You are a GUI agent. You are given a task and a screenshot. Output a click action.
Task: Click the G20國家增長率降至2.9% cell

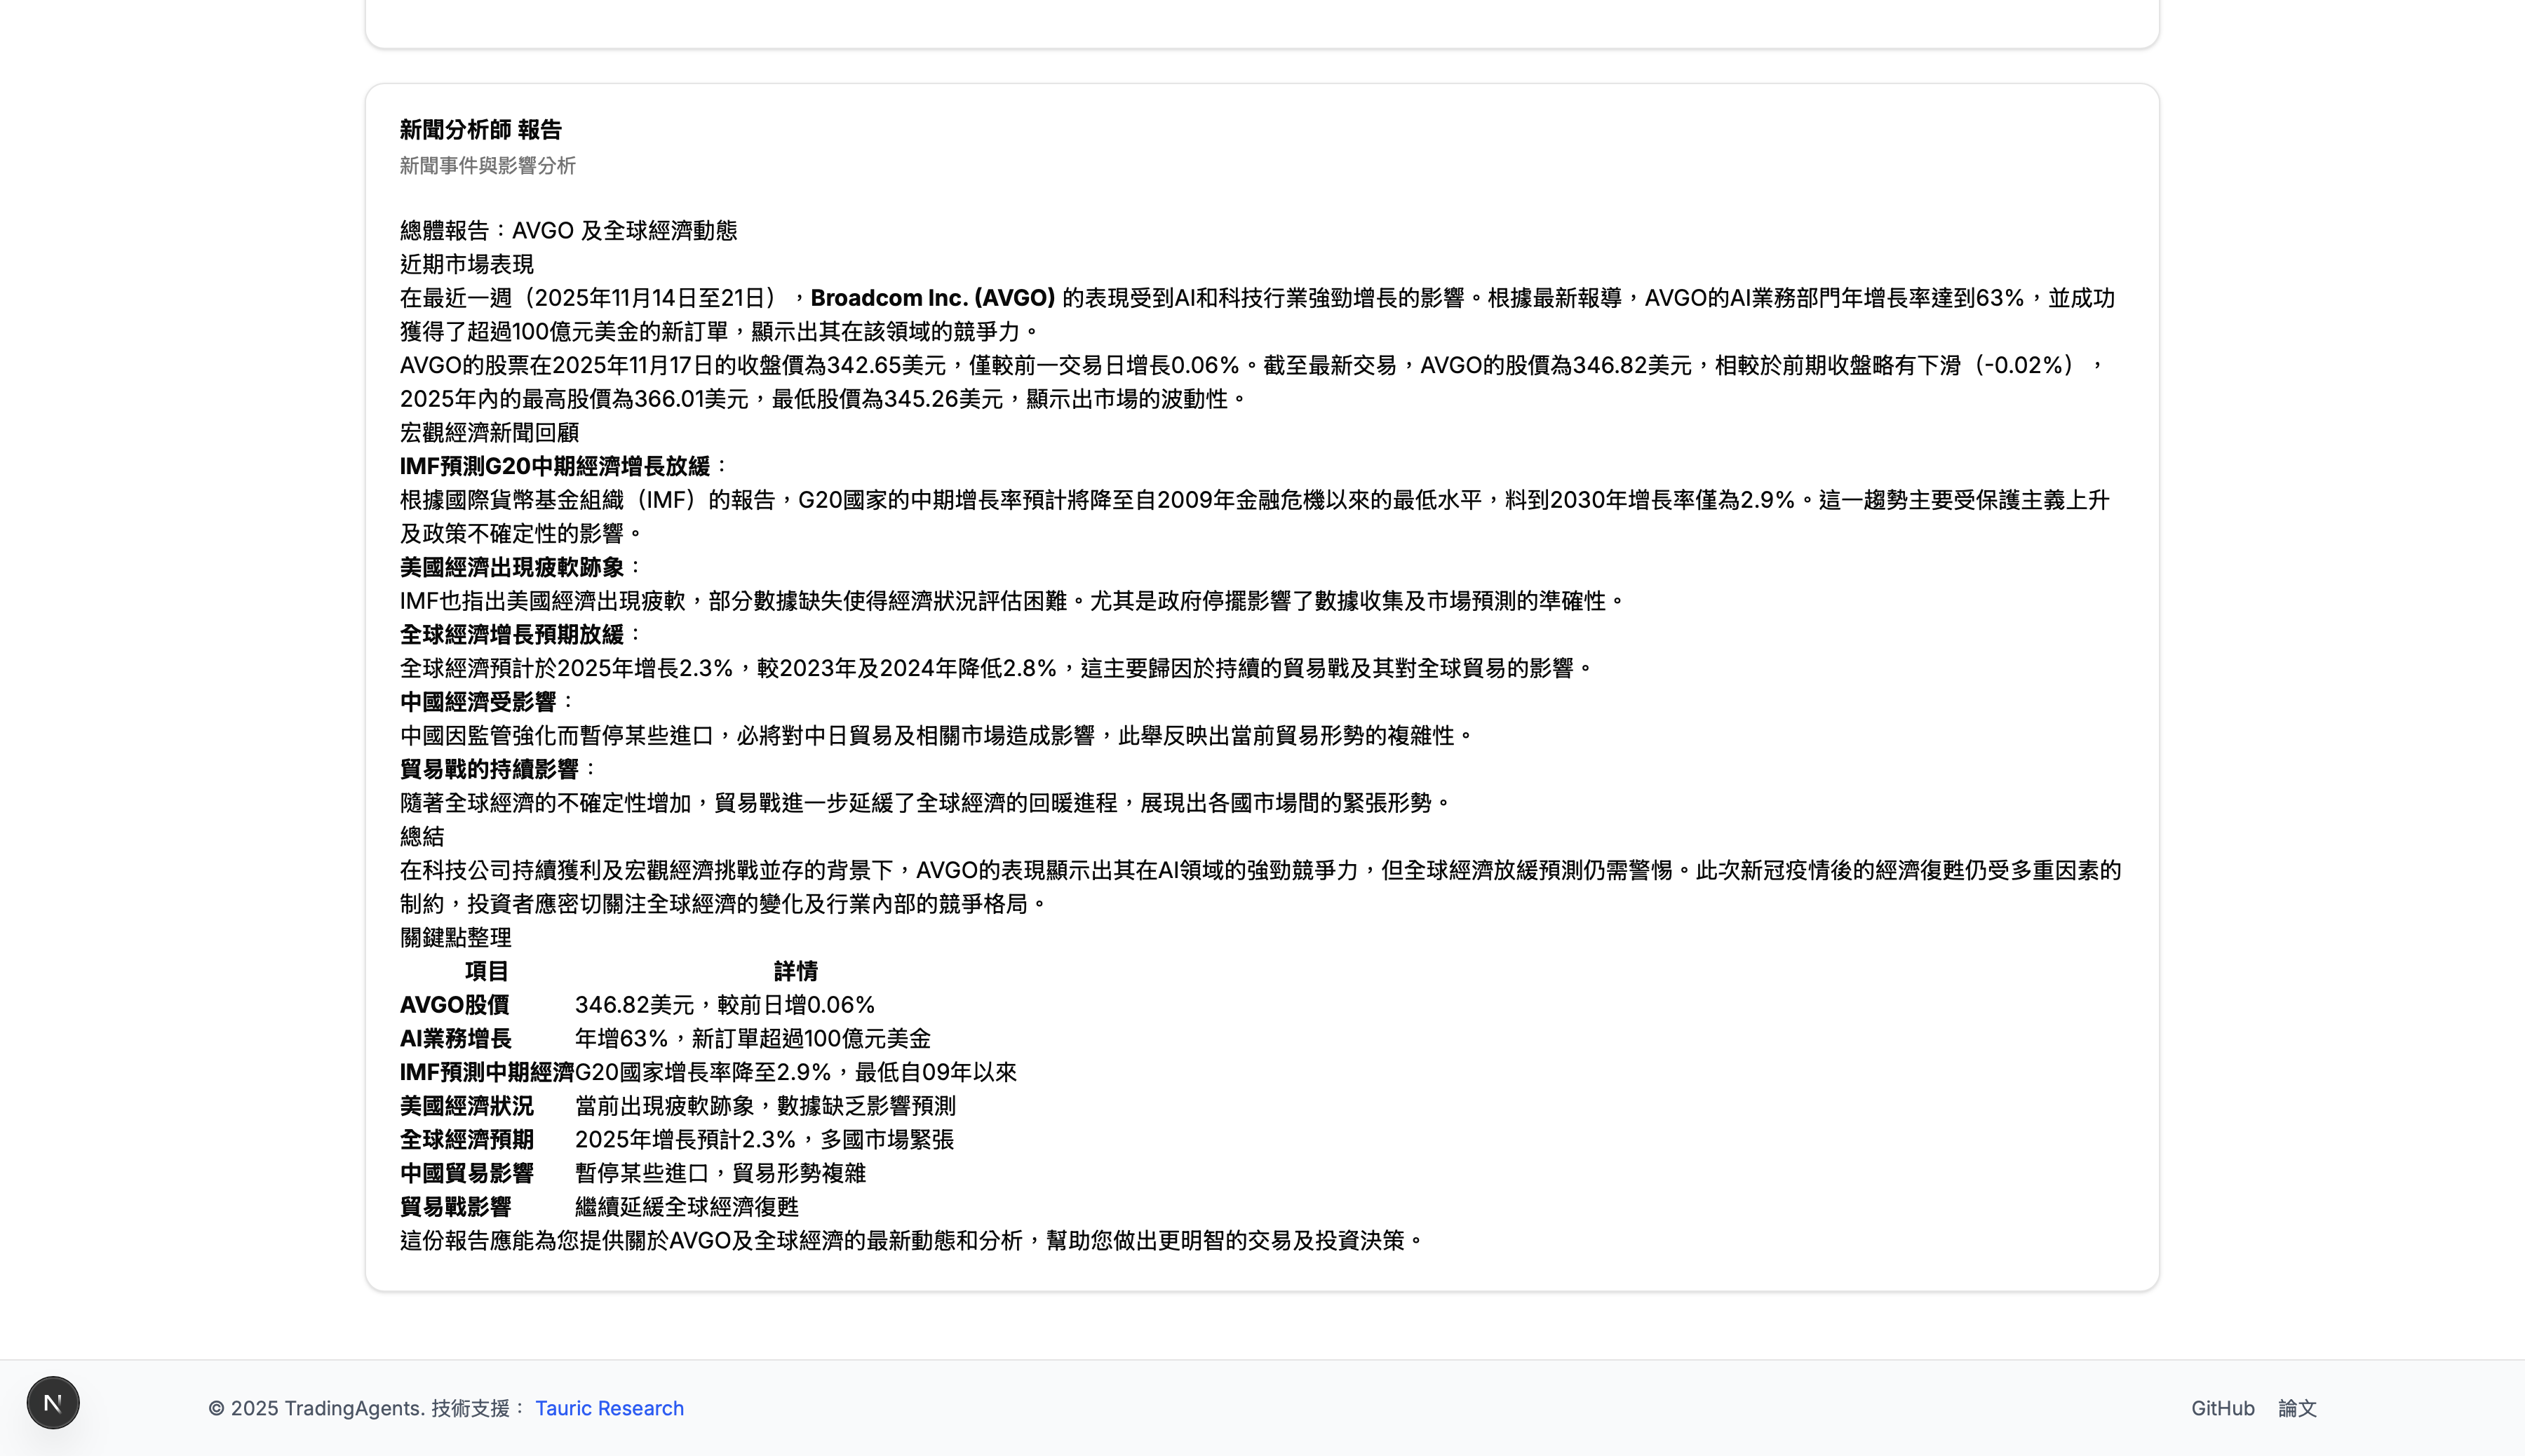pos(796,1072)
